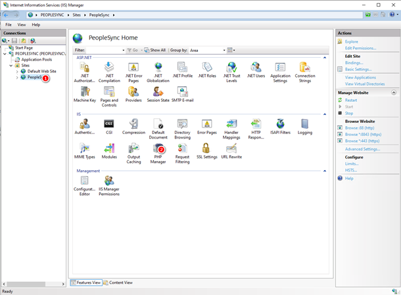
Task: Open .NET Trust Levels feature
Action: pos(231,72)
